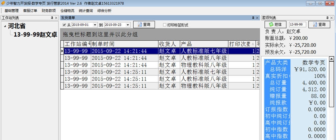Sort by 制单时间 column header
The height and width of the screenshot is (140, 336).
click(x=124, y=44)
